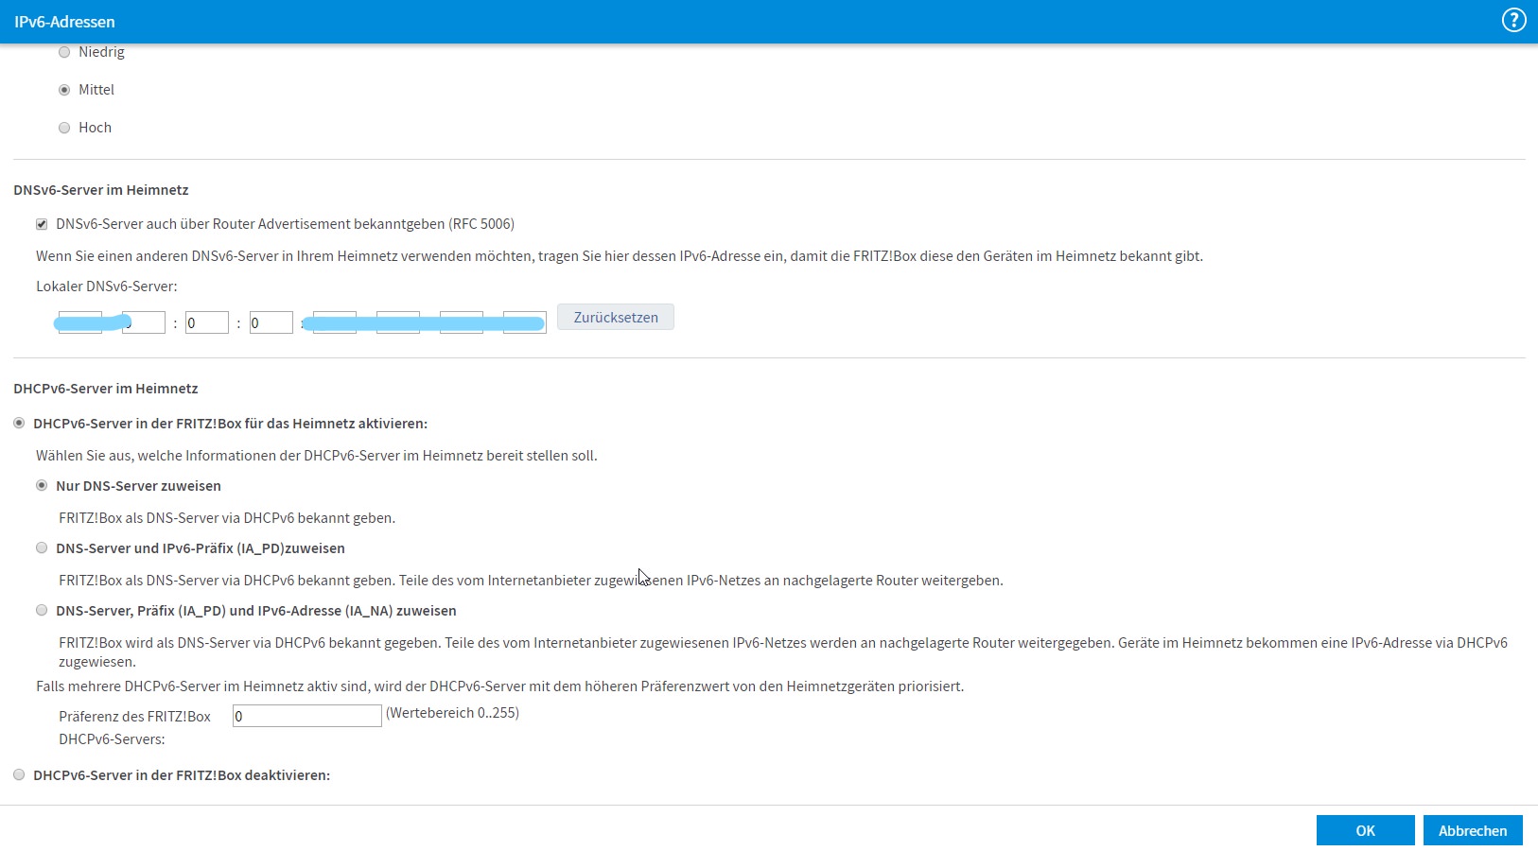Viewport: 1538px width, 851px height.
Task: Click the DHCPv6-Server im Heimnetz heading
Action: click(106, 389)
